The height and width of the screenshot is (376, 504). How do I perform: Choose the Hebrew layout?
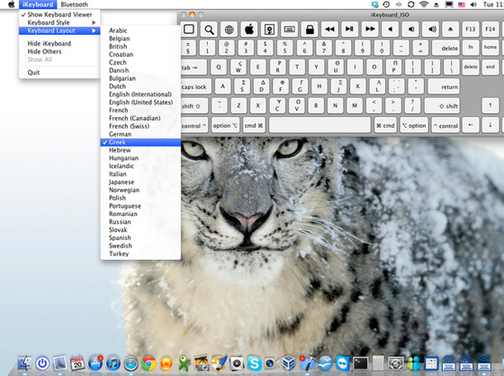coord(140,150)
